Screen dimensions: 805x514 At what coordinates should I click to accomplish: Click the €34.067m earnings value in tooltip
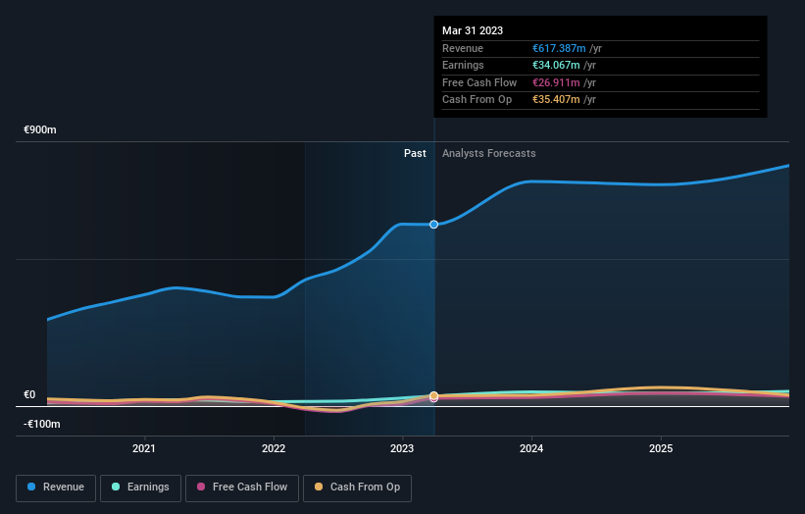556,65
